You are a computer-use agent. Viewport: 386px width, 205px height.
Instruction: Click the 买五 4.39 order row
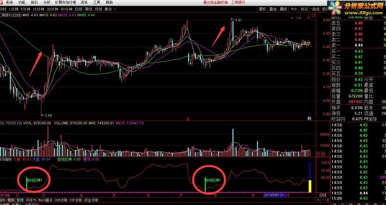tap(359, 73)
